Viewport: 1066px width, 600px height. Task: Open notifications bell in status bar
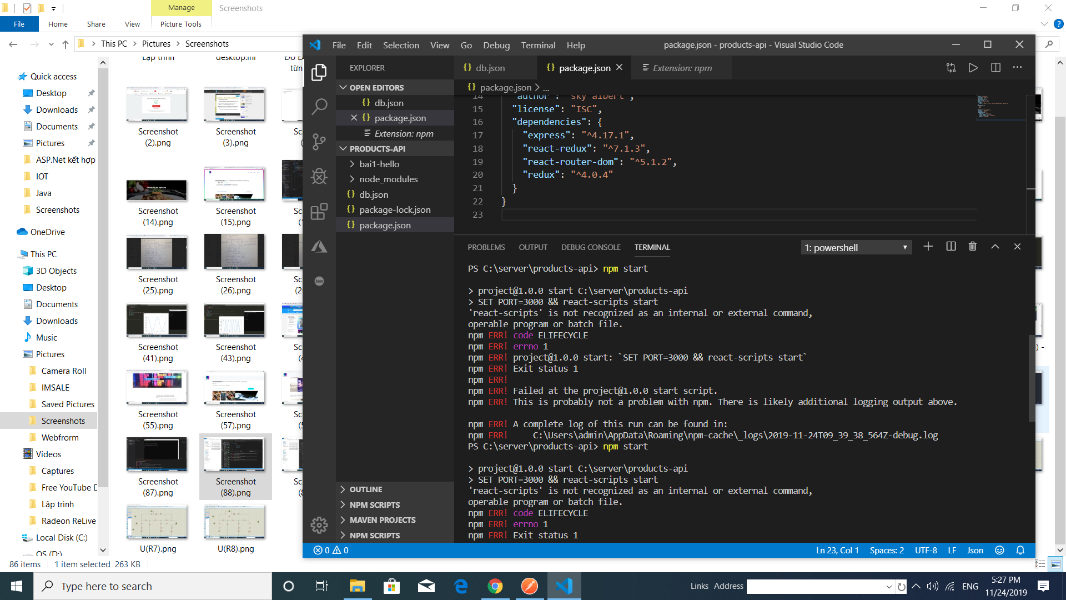click(x=1020, y=551)
